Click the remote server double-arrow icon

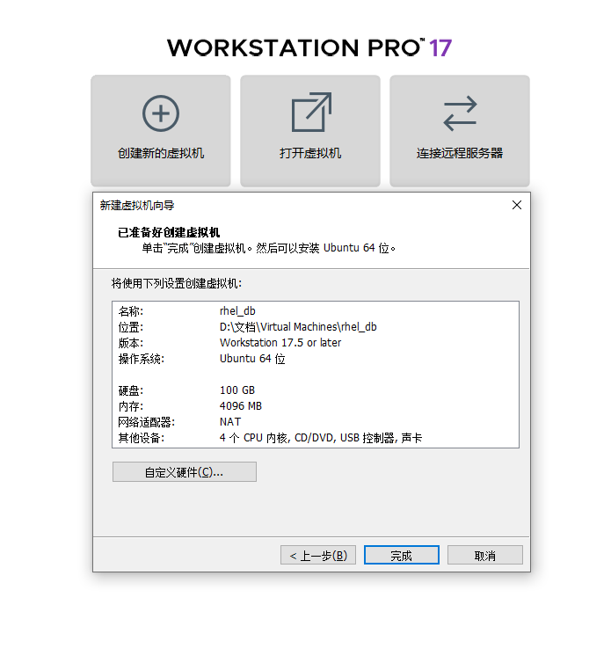click(x=460, y=113)
